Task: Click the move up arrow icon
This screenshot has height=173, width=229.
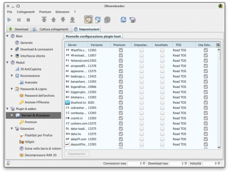Action: pos(53,19)
